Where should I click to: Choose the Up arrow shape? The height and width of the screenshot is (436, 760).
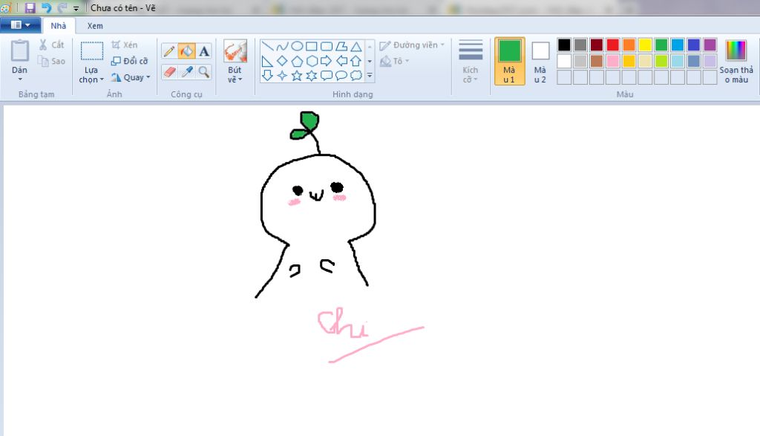click(x=356, y=61)
